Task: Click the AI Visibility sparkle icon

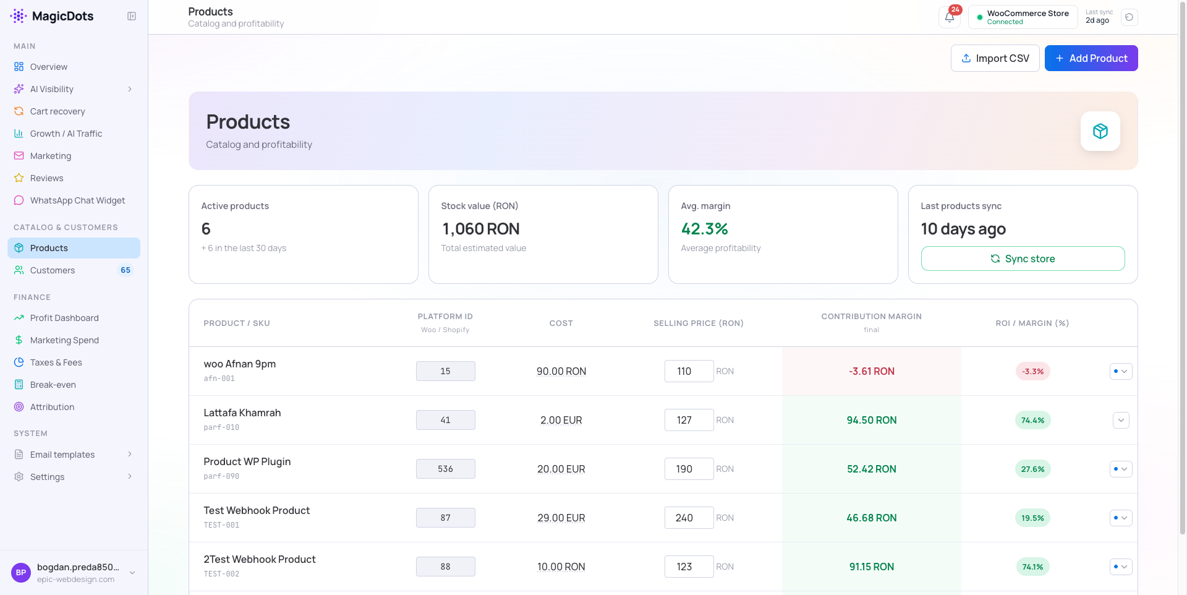Action: click(x=19, y=89)
